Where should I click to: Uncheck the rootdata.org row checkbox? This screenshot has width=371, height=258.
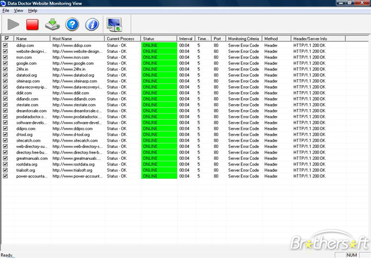pos(5,164)
